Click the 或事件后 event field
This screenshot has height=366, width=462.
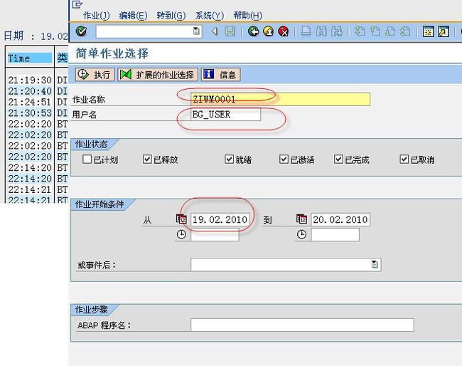coord(286,264)
